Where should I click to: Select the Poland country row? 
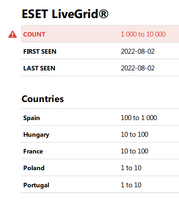pos(100,167)
